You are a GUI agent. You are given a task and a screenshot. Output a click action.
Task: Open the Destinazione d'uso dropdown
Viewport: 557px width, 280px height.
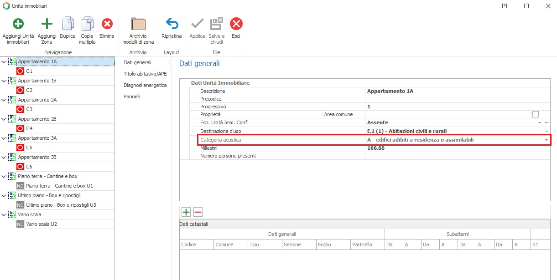547,131
